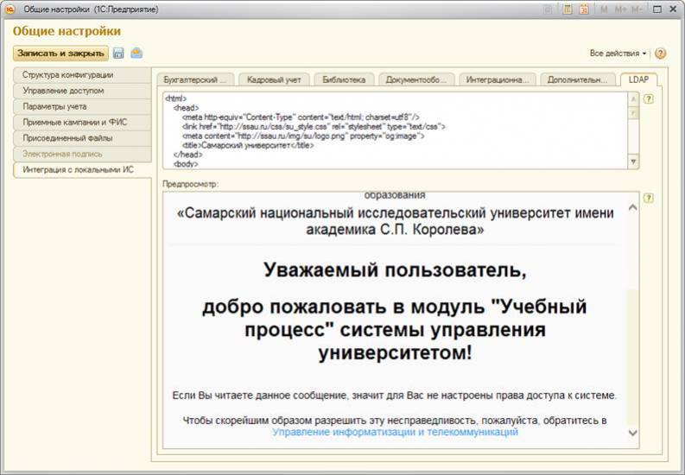Click the preview pane scroll-down arrow
This screenshot has width=685, height=475.
click(632, 433)
